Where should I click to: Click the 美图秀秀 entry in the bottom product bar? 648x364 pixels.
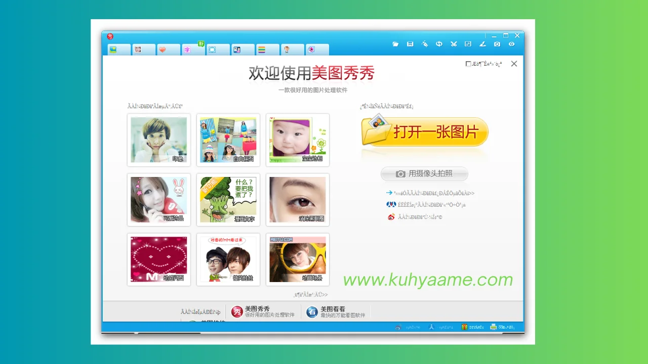[263, 312]
